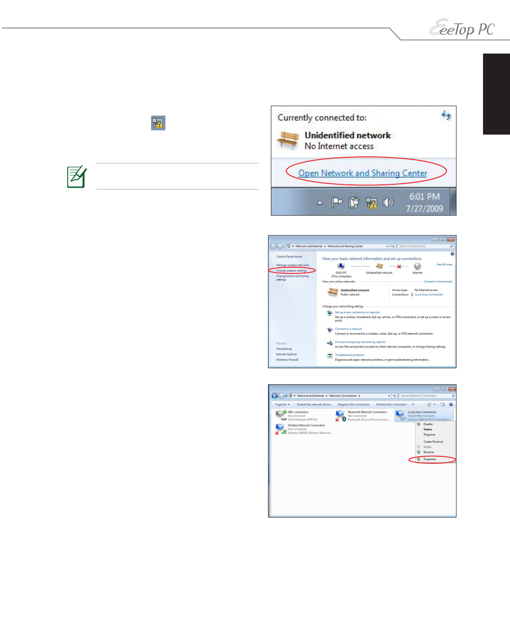510x618 pixels.
Task: Click Connect or disconnect link
Action: (438, 282)
